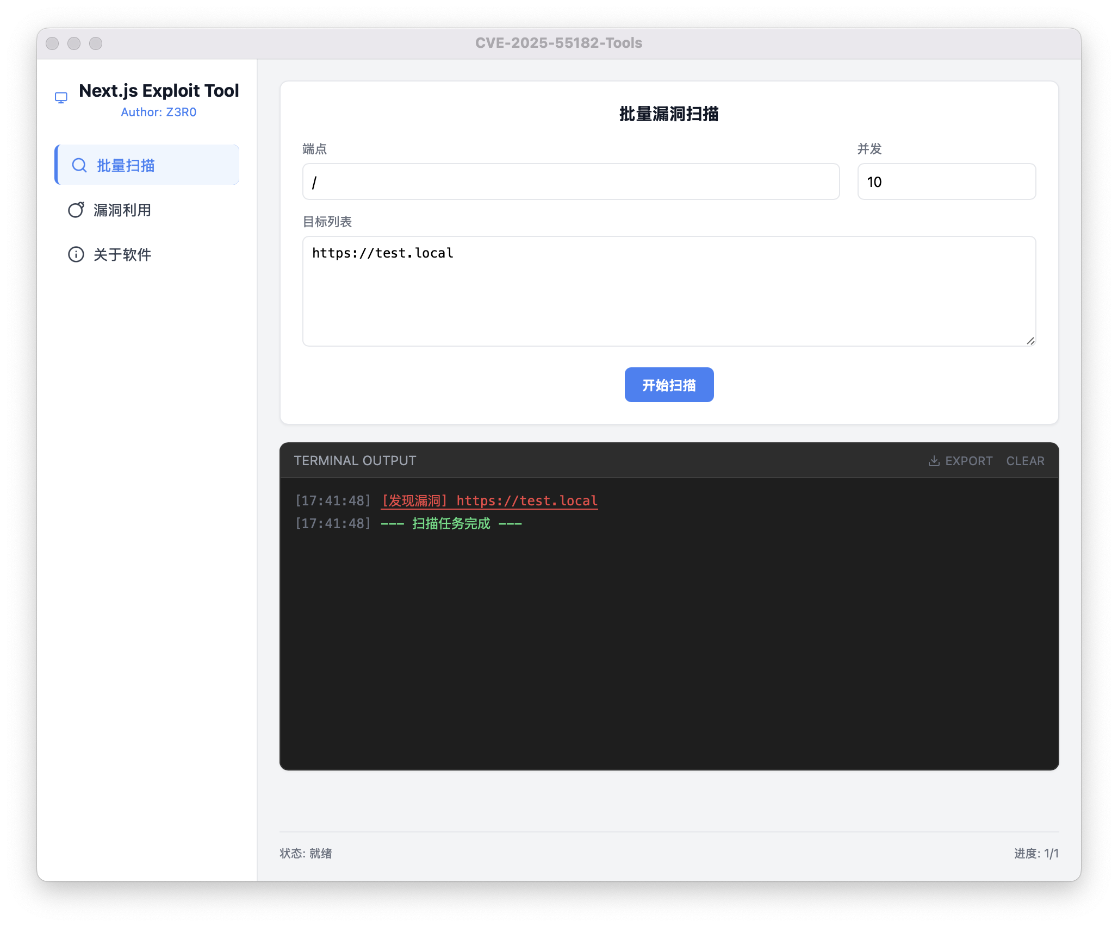Maximize the window using the third title-bar button
The height and width of the screenshot is (927, 1118).
96,43
